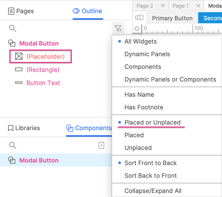Open the Outline sort and filter icon
Image resolution: width=222 pixels, height=197 pixels.
(x=118, y=28)
